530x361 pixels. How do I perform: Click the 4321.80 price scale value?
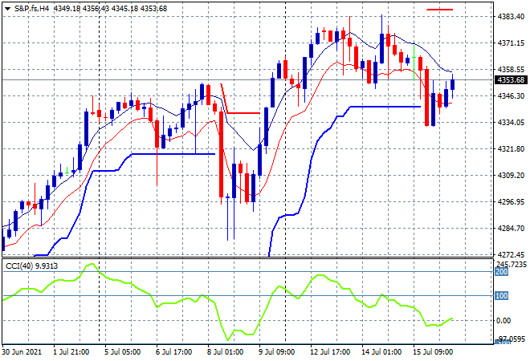point(511,149)
